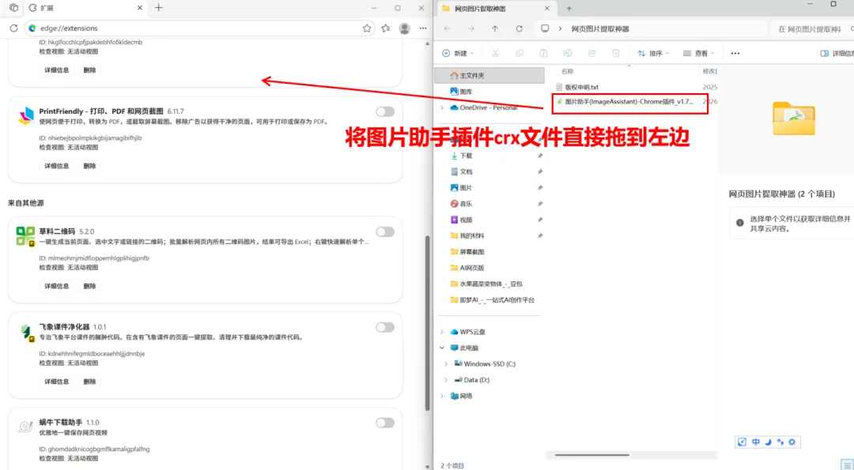
Task: Turn on the 蜗牛下载助手 toggle
Action: [x=385, y=423]
